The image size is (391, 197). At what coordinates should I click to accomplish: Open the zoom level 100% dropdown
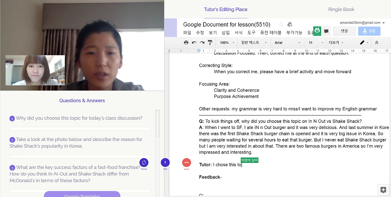[228, 43]
